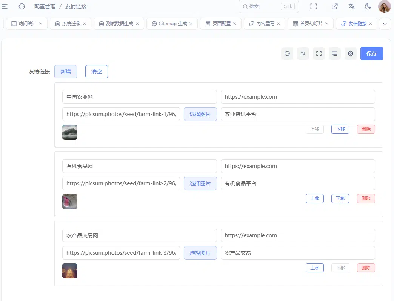
Task: Focus the 有机食品网 name field
Action: [140, 166]
